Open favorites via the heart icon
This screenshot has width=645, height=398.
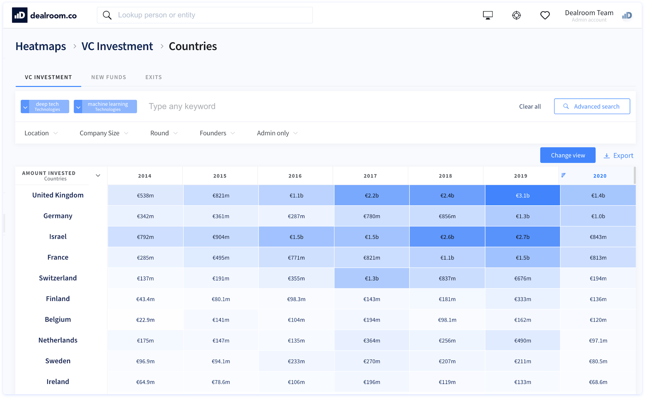click(545, 15)
